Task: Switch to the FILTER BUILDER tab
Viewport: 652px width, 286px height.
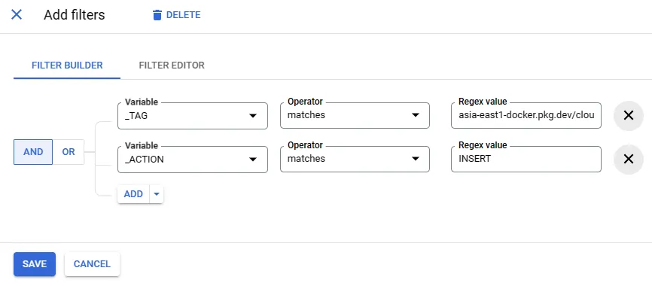Action: click(x=67, y=65)
